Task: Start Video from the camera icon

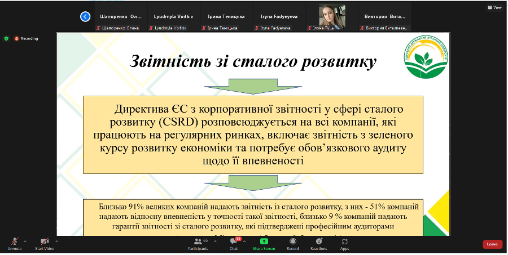Action: (x=44, y=243)
